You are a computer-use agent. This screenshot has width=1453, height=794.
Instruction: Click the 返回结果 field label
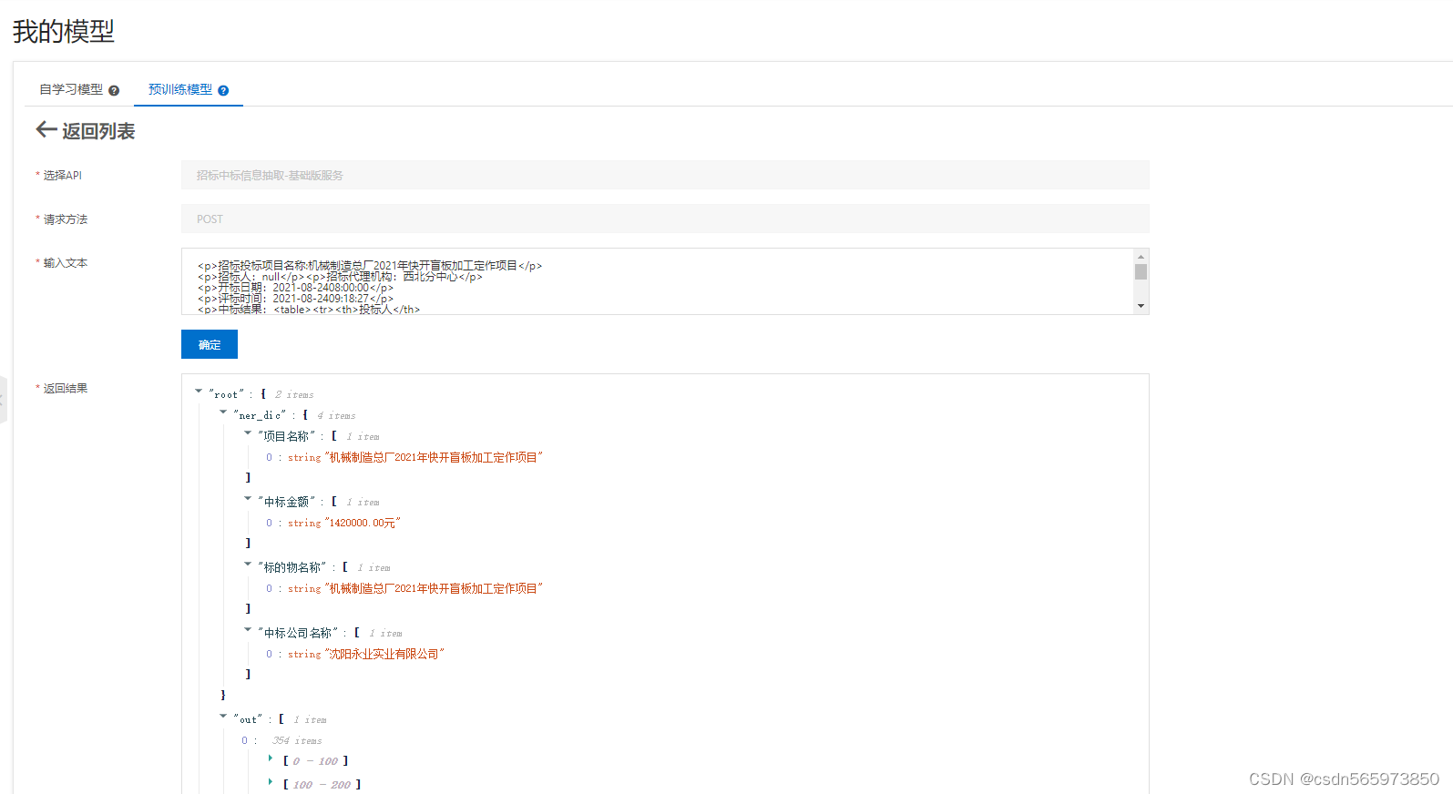pos(66,388)
